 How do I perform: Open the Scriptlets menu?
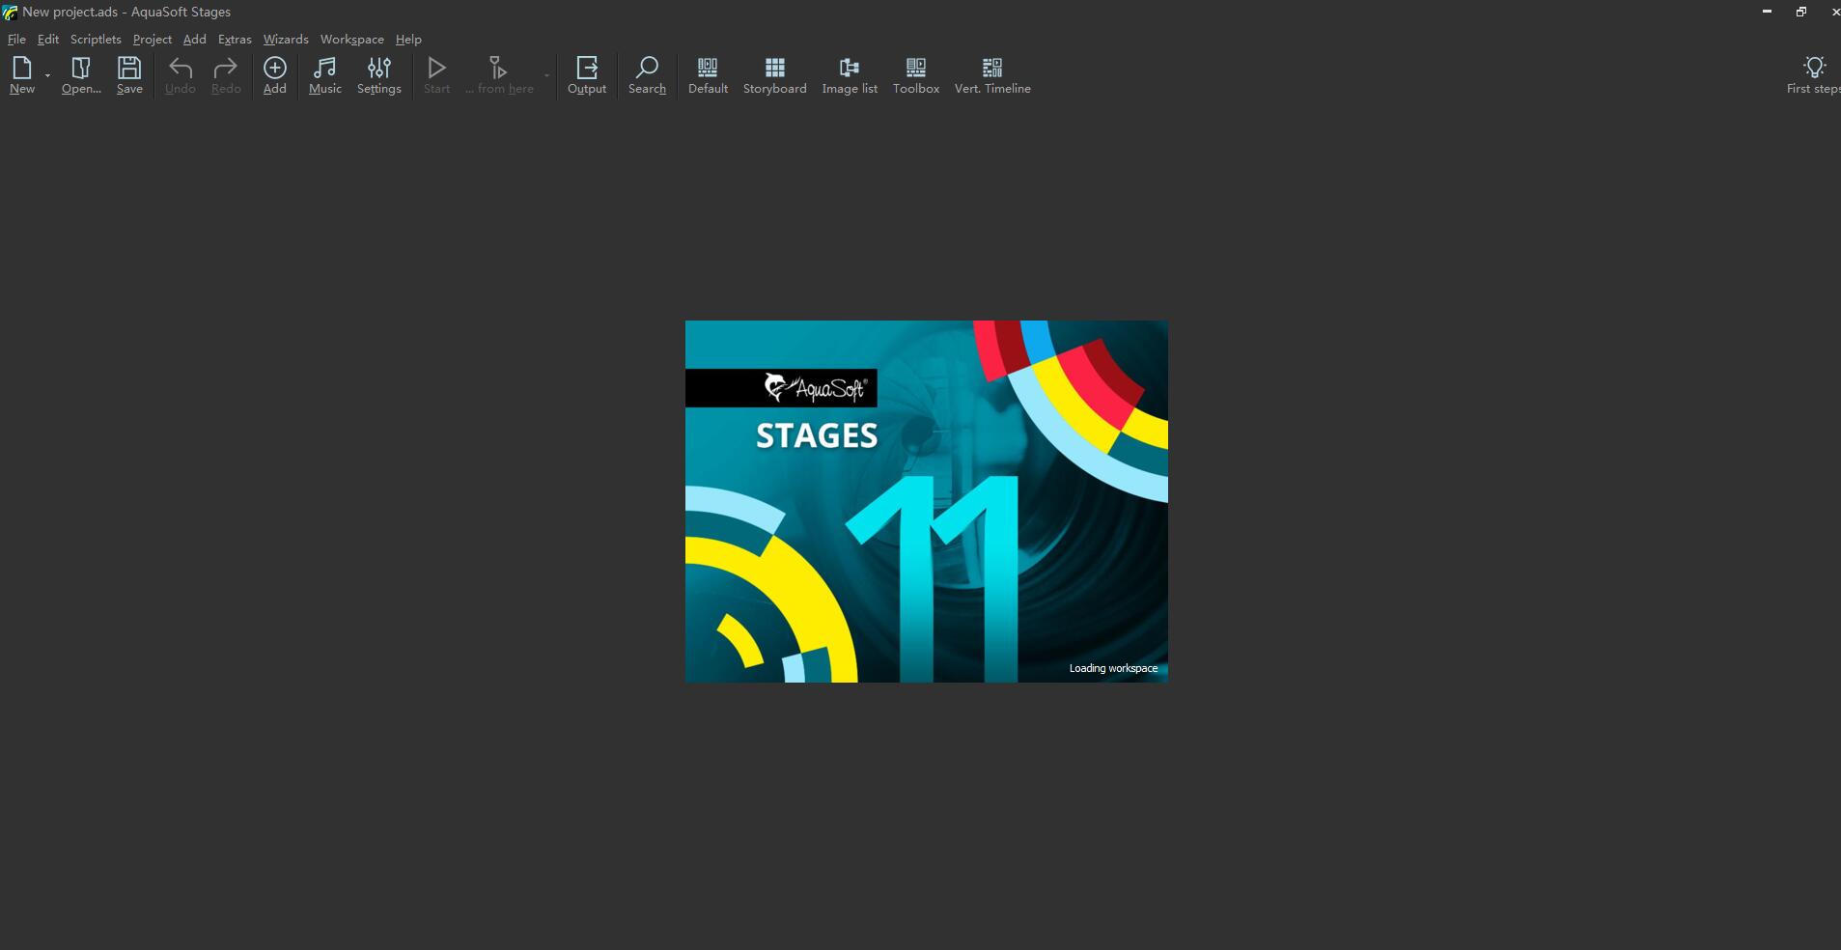tap(95, 39)
